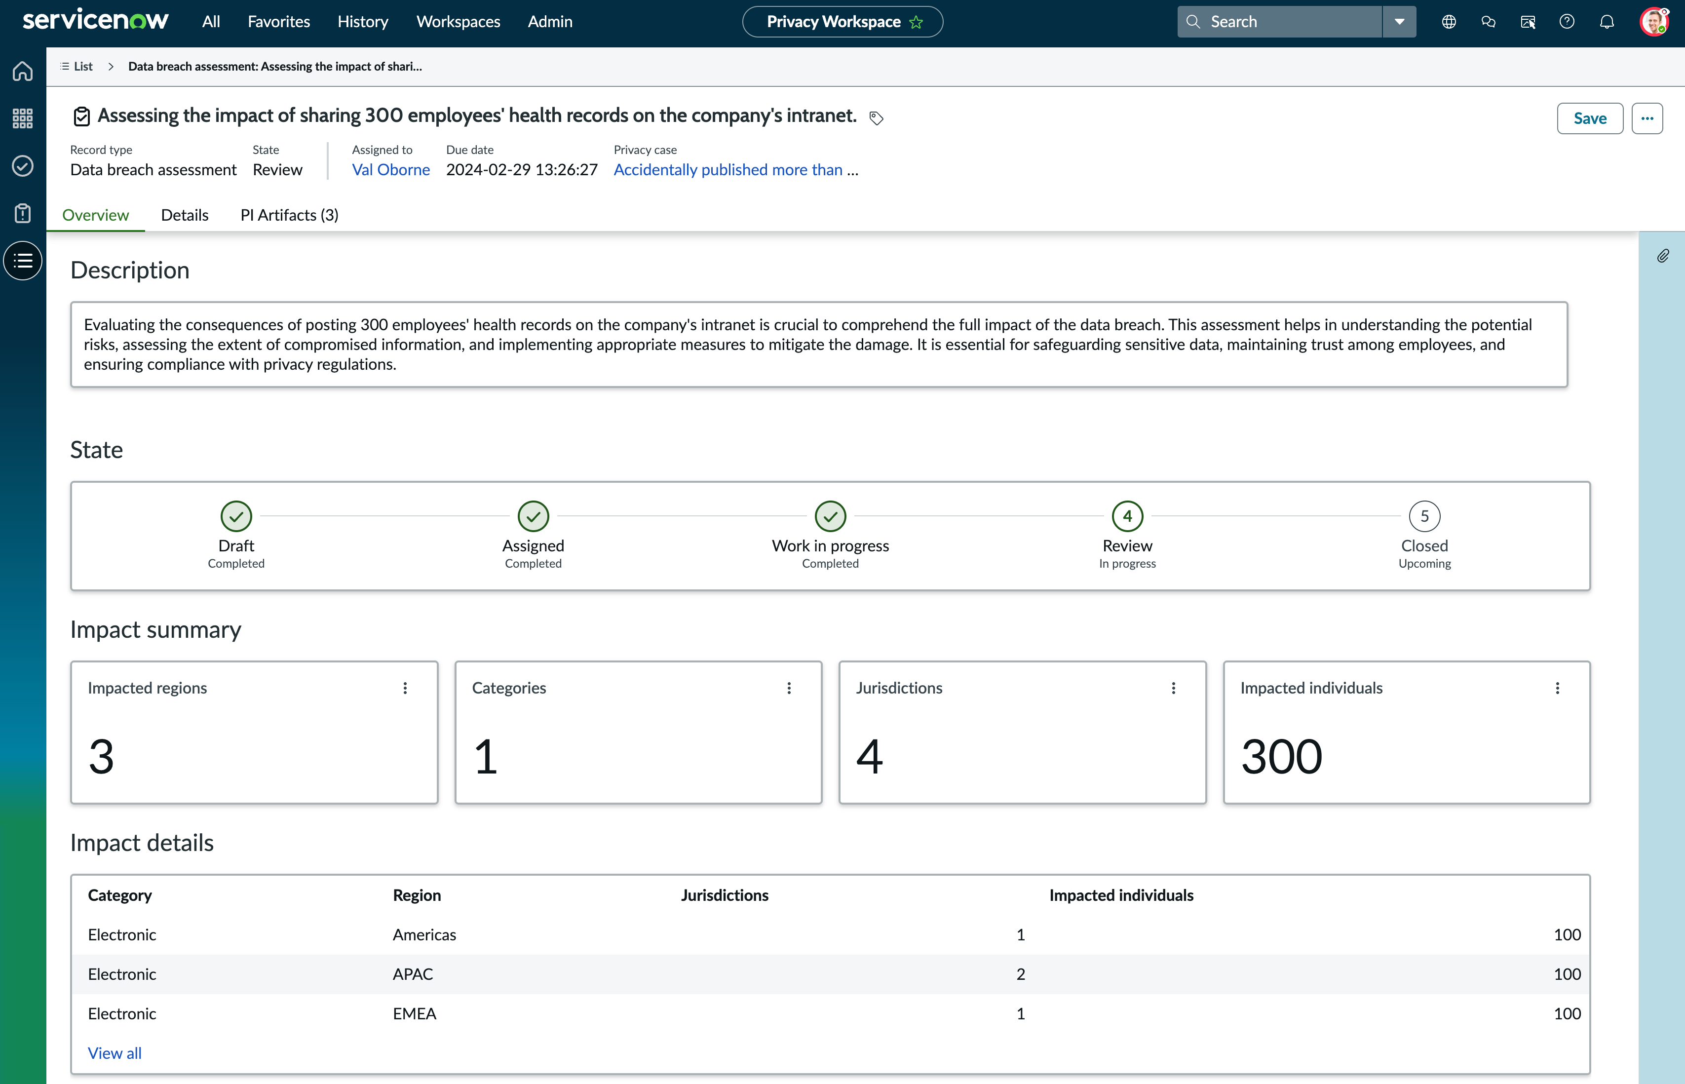Switch to the Overview tab

pos(96,215)
